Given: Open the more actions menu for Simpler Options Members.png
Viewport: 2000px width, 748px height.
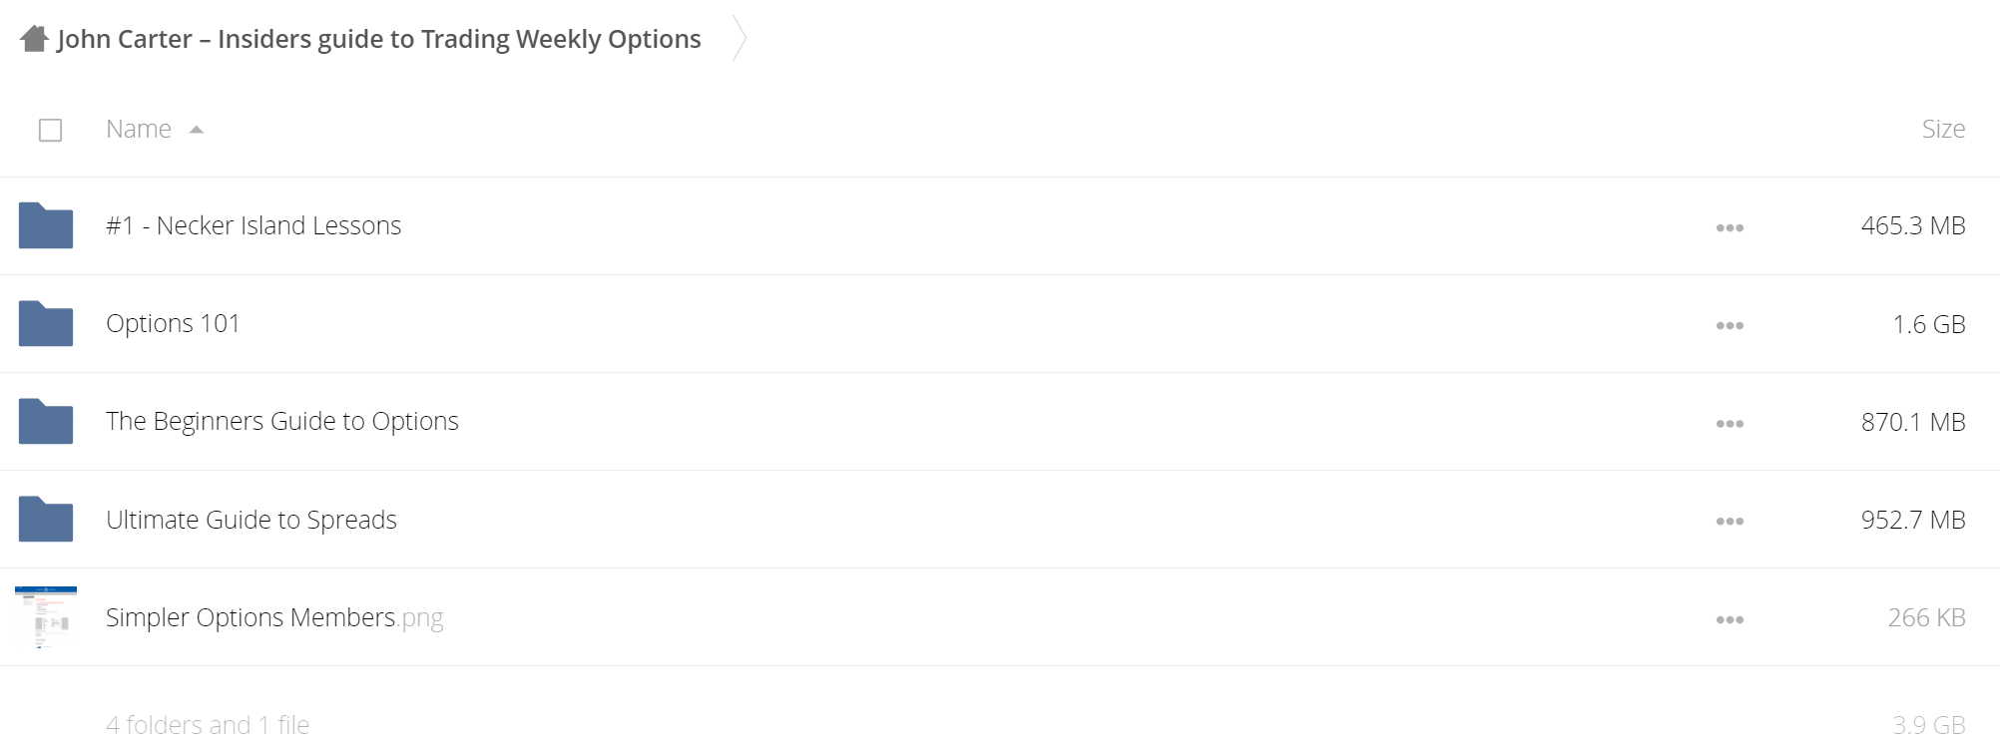Looking at the screenshot, I should tap(1730, 620).
